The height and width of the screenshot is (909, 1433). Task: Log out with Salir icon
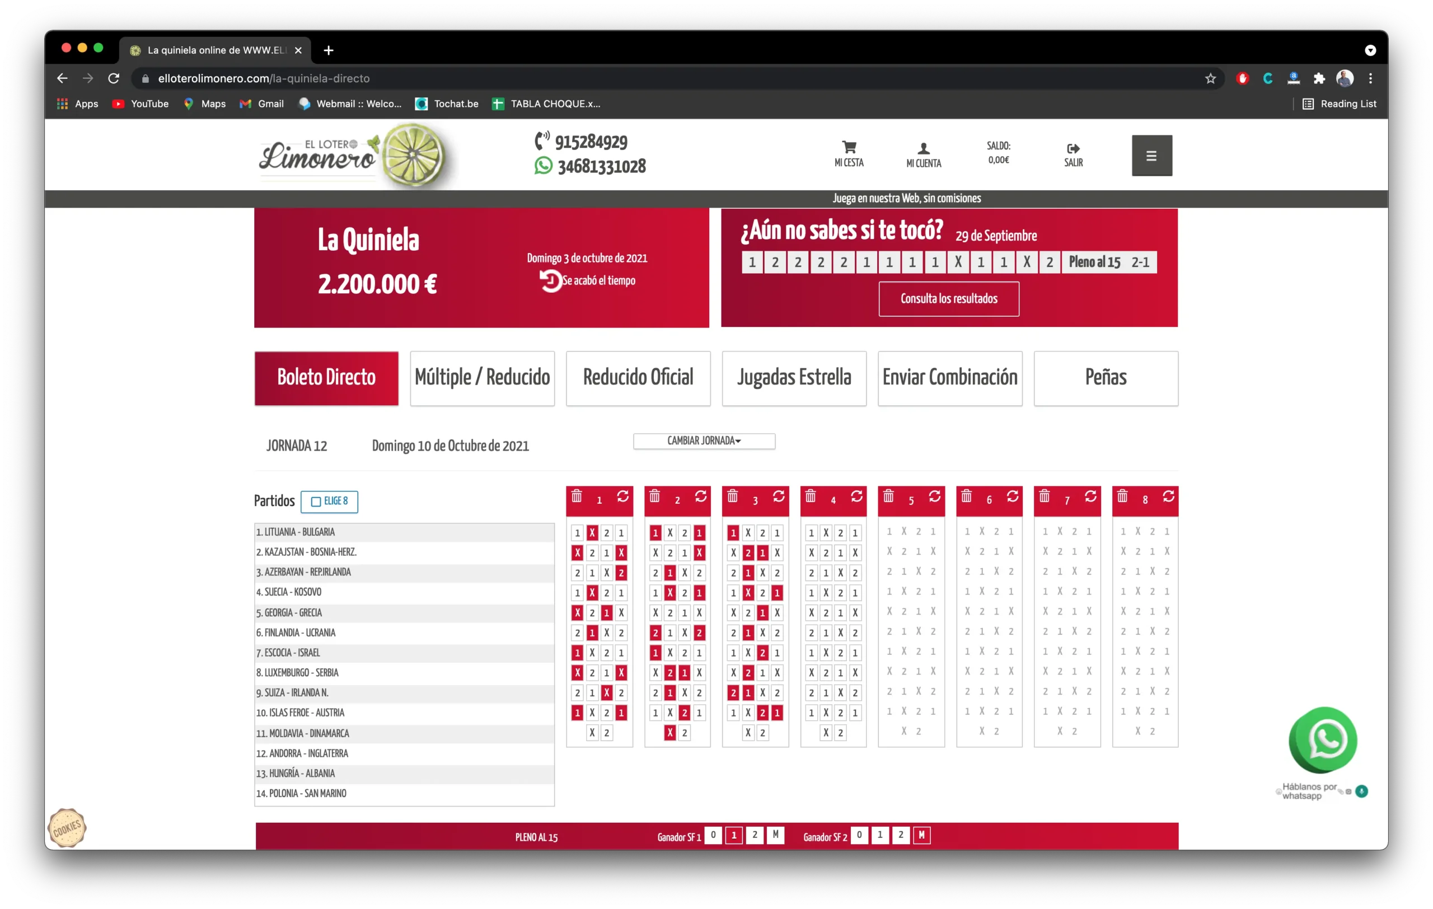click(x=1073, y=154)
